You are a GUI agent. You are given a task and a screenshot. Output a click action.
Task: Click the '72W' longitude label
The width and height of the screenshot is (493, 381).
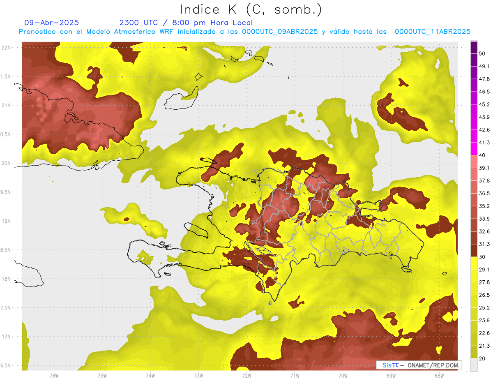tap(246, 375)
